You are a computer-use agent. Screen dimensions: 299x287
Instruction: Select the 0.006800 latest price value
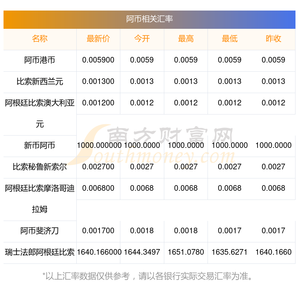pyautogui.click(x=98, y=188)
